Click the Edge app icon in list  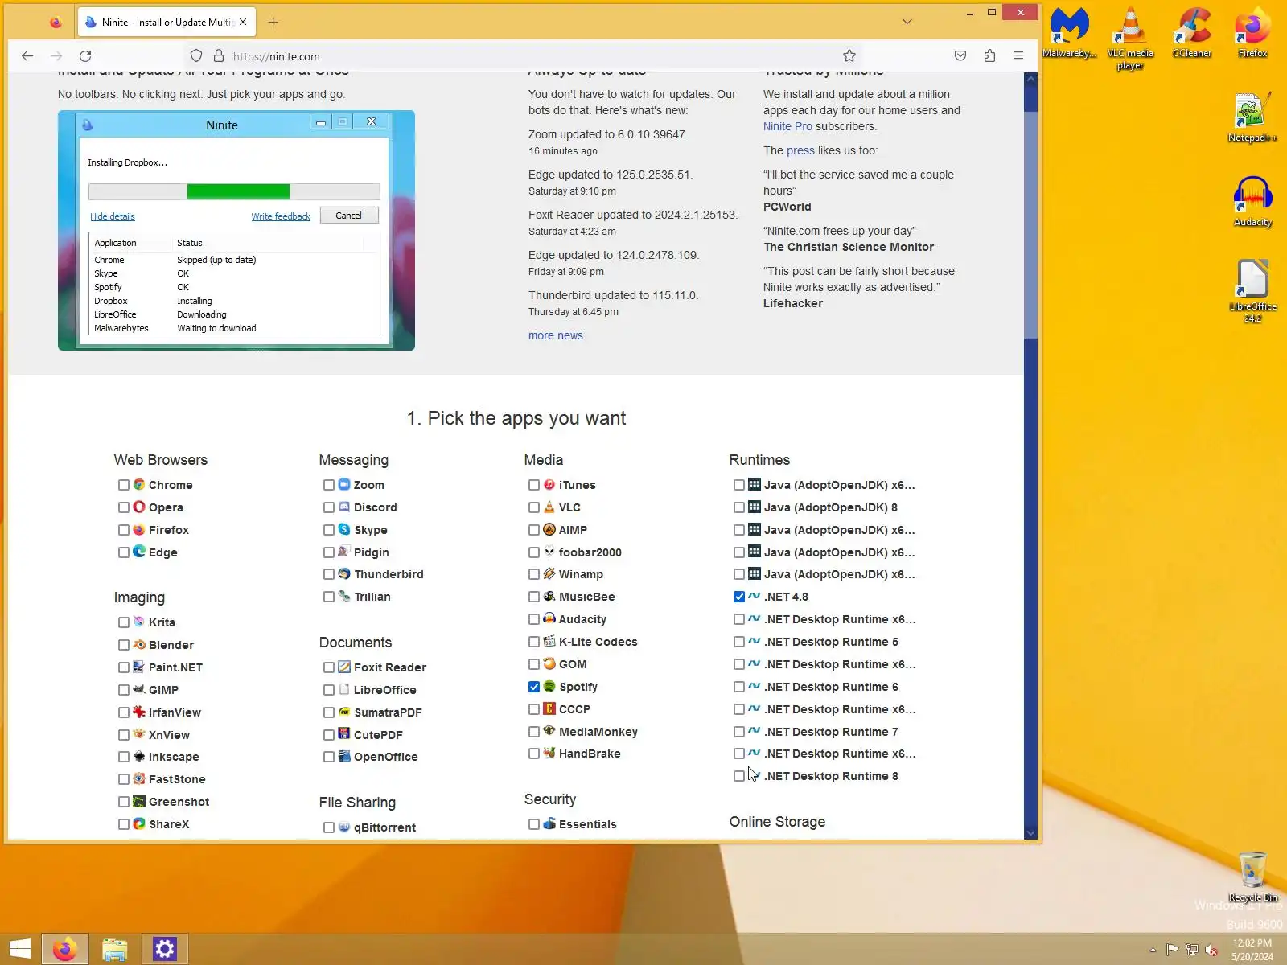(x=139, y=552)
